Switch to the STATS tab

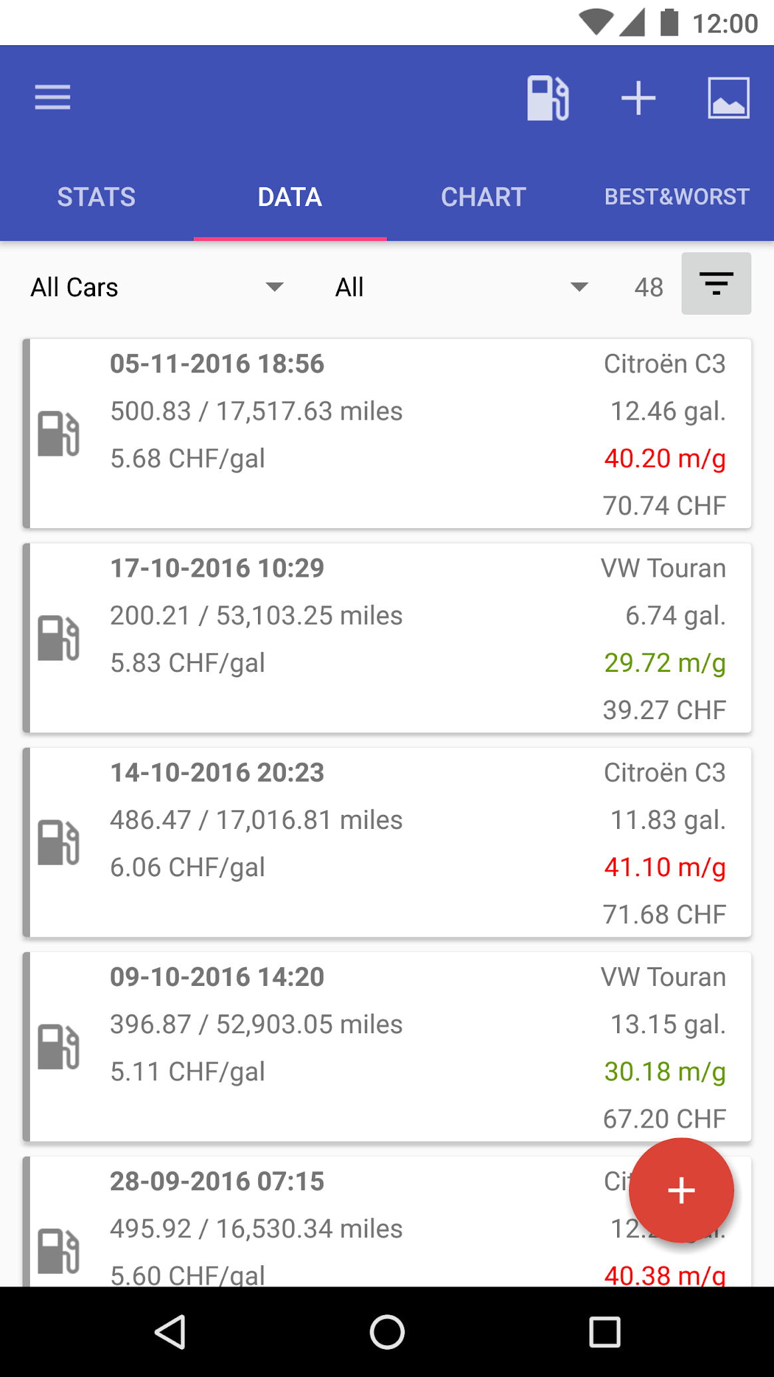tap(96, 197)
